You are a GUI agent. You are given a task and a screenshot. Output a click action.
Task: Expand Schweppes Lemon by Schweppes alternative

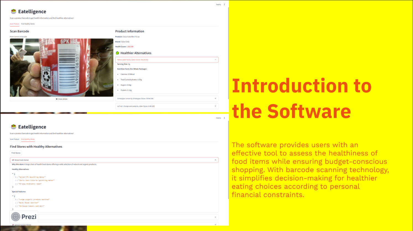[167, 99]
